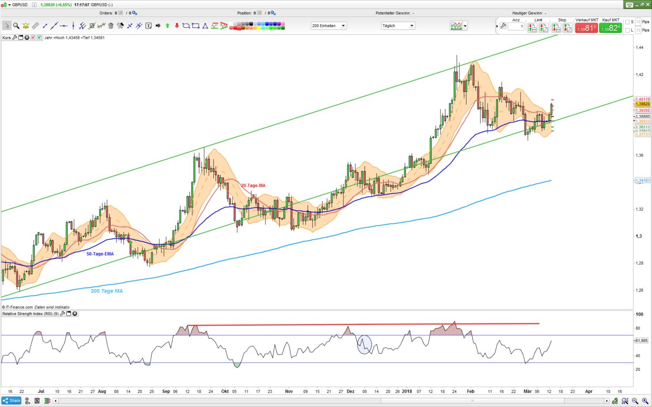
Task: Click first Limit order icon
Action: 532,28
